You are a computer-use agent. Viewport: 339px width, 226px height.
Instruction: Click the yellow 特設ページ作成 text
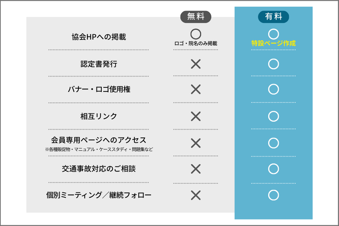273,43
